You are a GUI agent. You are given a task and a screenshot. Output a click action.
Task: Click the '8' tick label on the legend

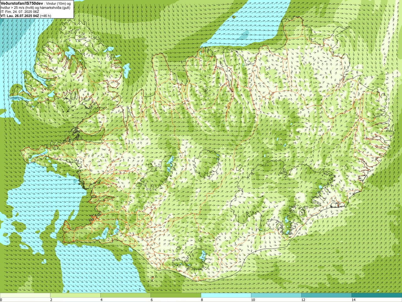click(202, 300)
